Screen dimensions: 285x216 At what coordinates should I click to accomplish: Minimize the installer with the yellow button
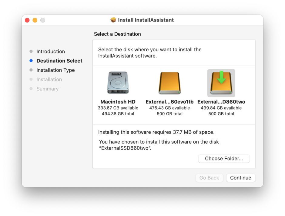[35, 20]
